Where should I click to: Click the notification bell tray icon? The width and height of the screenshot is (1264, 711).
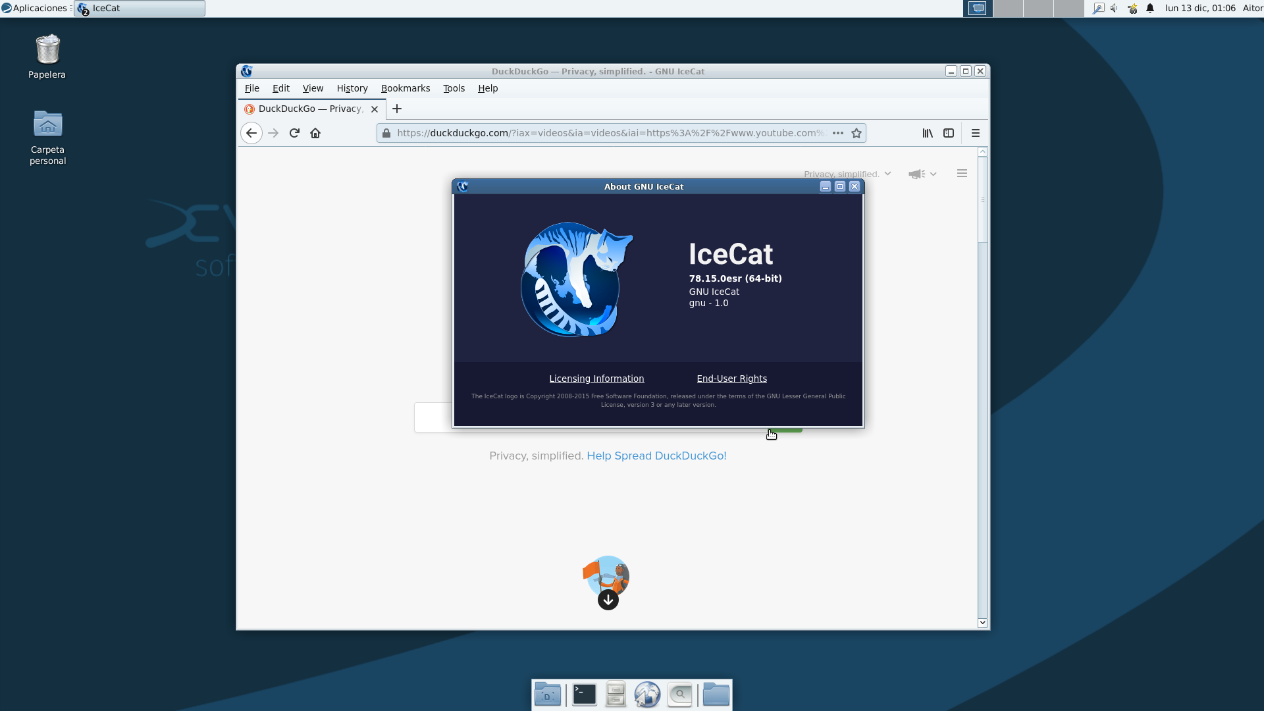click(1150, 8)
